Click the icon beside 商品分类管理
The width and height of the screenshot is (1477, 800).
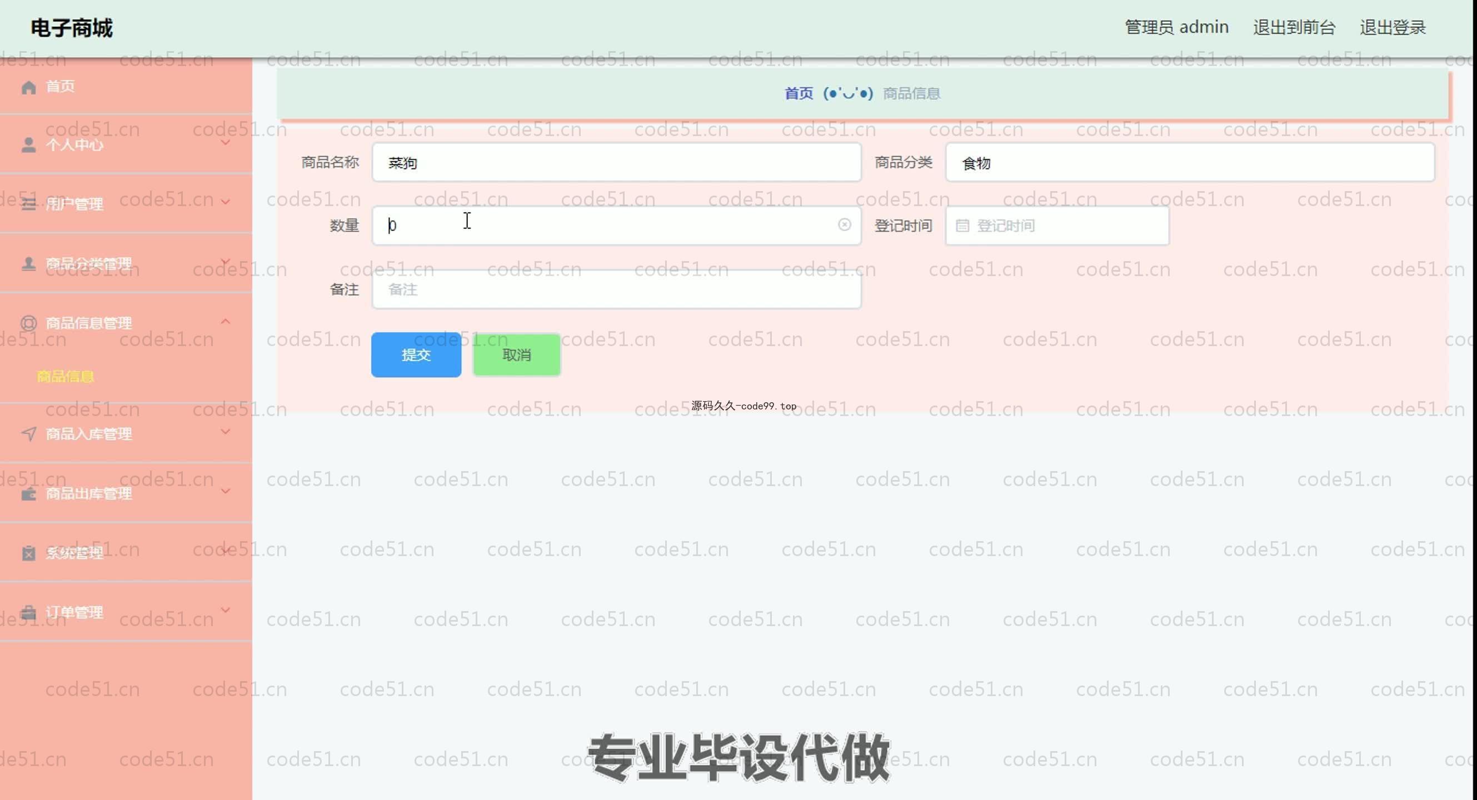click(29, 263)
